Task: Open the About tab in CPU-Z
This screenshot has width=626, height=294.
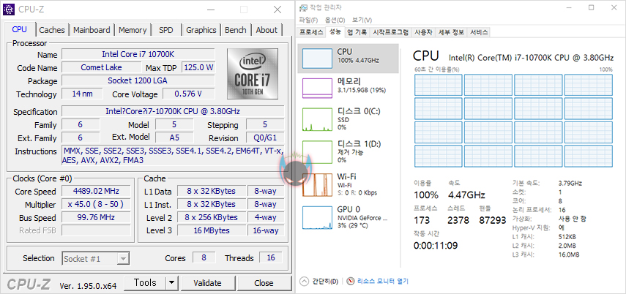Action: (267, 30)
